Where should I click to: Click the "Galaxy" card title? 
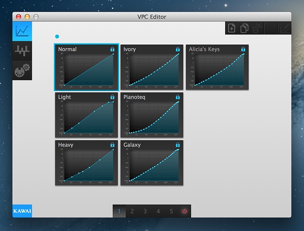pos(132,145)
